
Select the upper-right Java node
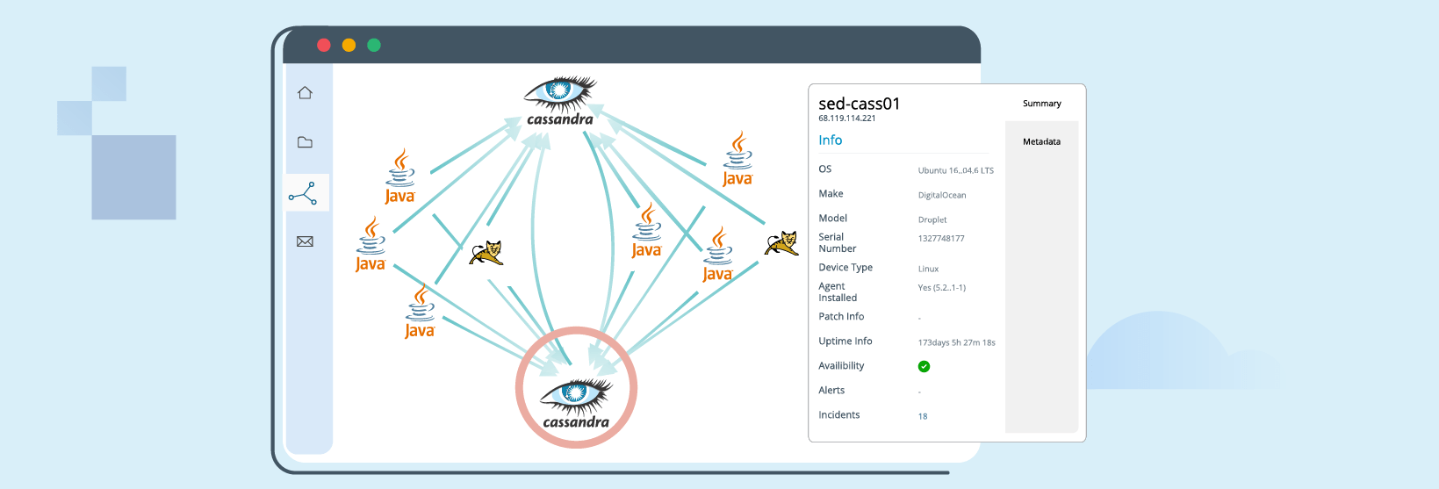[737, 160]
